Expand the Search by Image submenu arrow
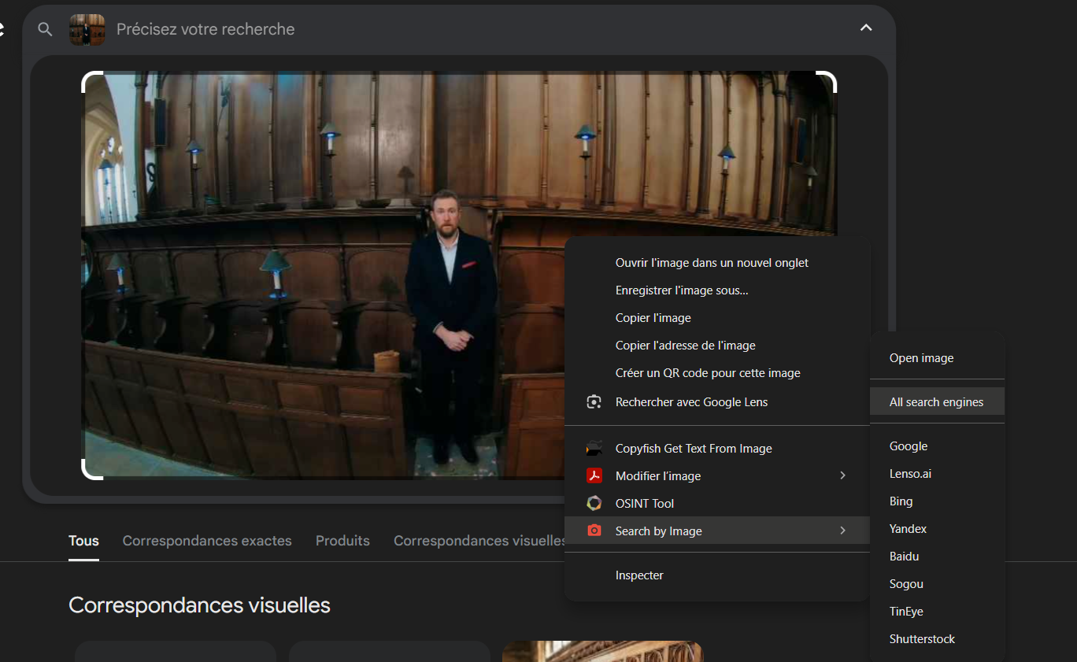The image size is (1077, 662). pos(842,531)
